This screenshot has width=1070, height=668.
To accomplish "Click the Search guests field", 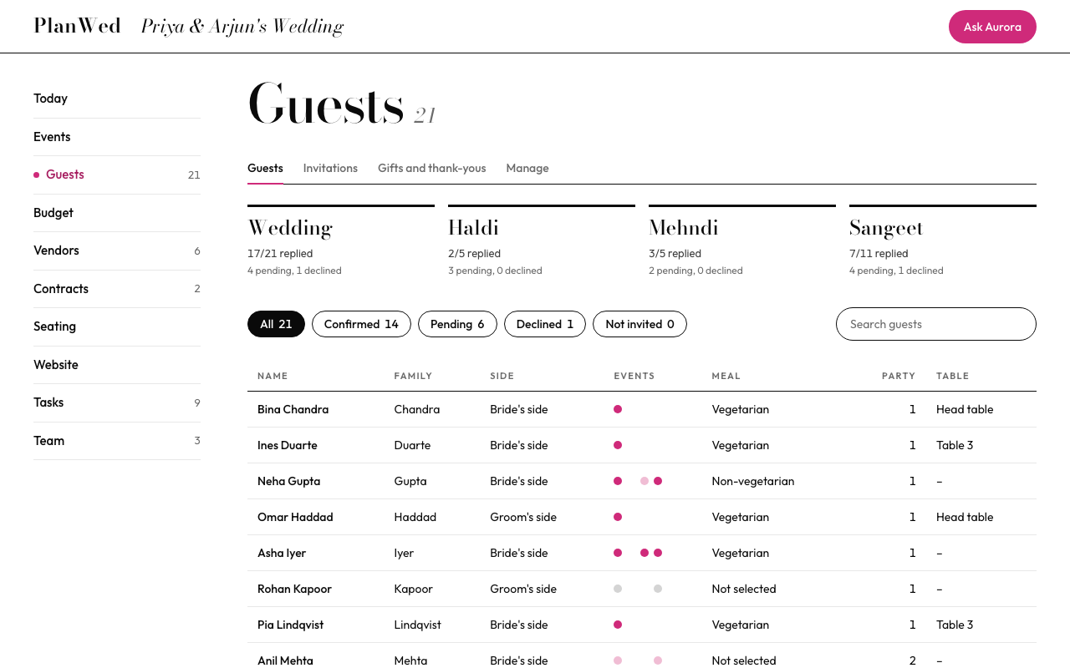I will click(x=936, y=324).
